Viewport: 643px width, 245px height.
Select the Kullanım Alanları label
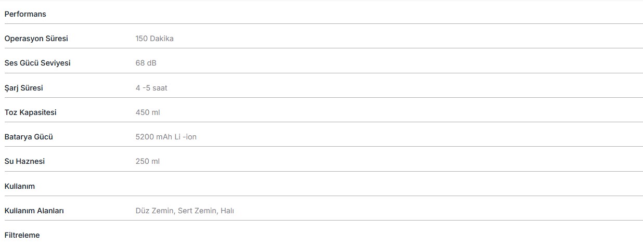tap(34, 211)
